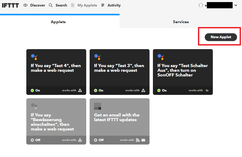Click 'works with' text on Test 3 applet
This screenshot has width=242, height=157.
pyautogui.click(x=132, y=90)
